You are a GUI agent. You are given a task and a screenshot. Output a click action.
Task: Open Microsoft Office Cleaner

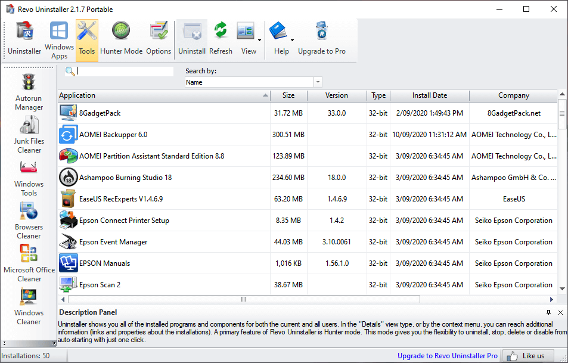click(29, 263)
